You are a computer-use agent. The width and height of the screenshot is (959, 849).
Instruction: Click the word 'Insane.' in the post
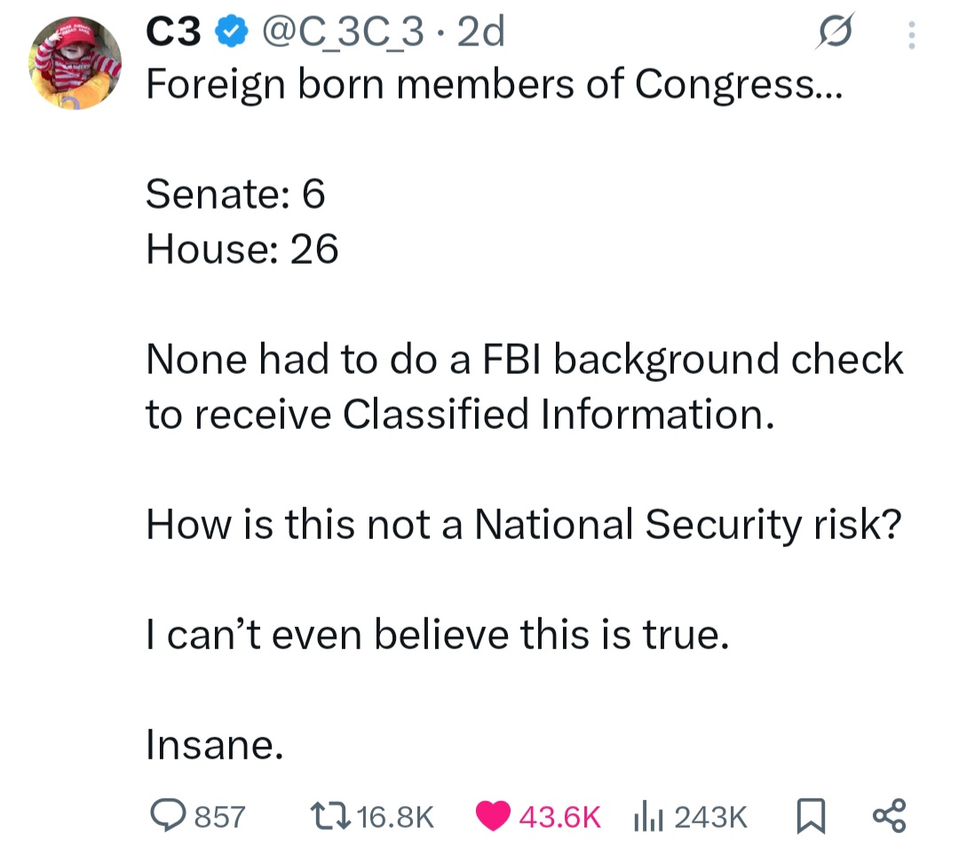click(x=215, y=744)
